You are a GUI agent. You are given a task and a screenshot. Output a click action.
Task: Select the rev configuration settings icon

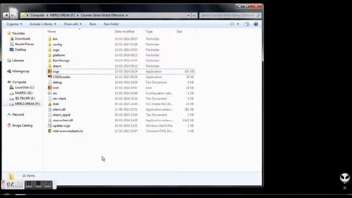pyautogui.click(x=50, y=93)
